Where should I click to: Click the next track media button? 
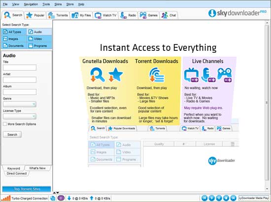(233, 198)
